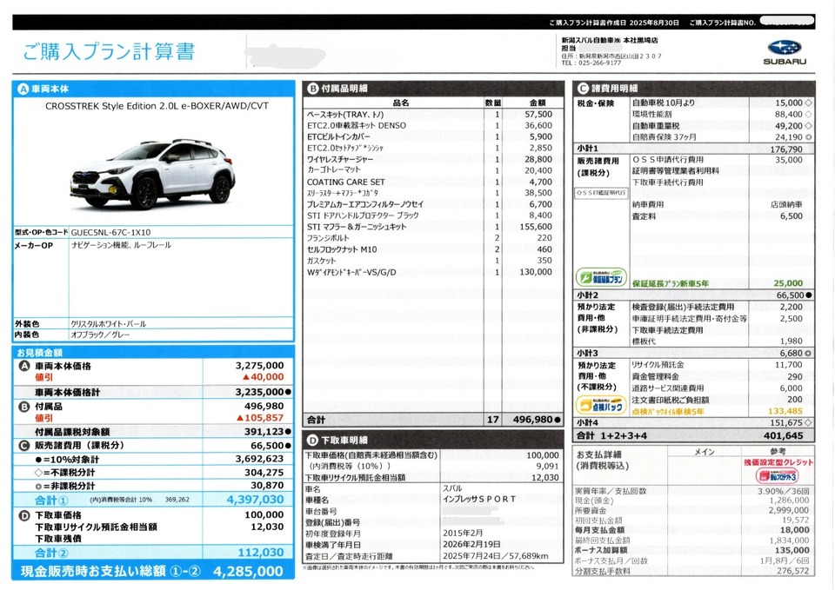
Task: Click the orange 点検パックオイル車検5年 text
Action: pos(668,412)
